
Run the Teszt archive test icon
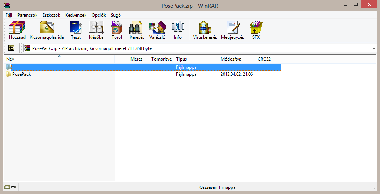coord(76,27)
